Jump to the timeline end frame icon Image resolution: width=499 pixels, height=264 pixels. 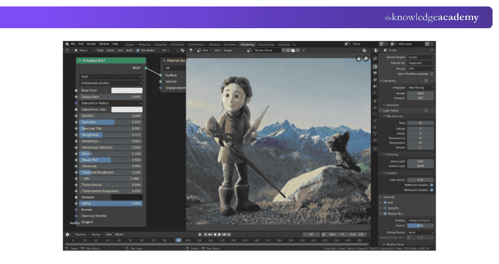(229, 235)
